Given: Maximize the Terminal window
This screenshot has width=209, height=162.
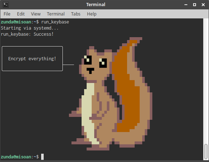Looking at the screenshot, I should pos(194,5).
